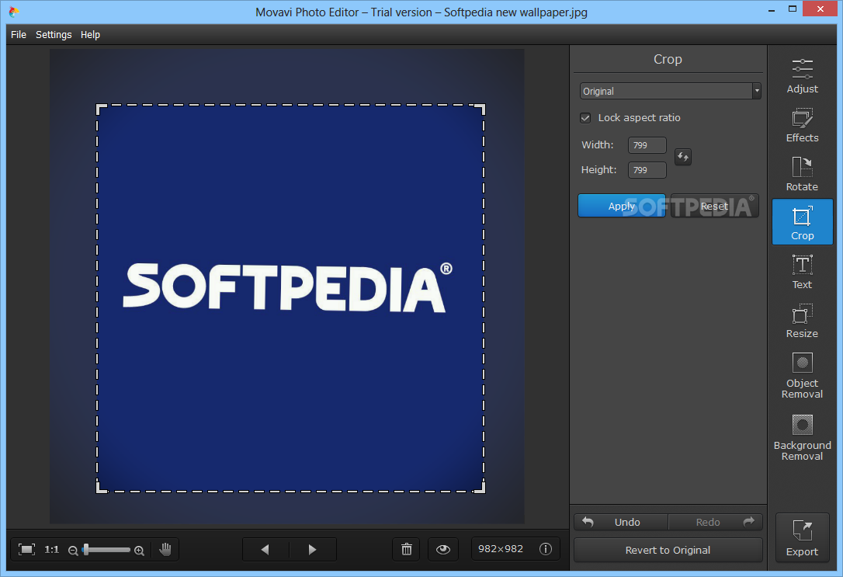Toggle the before/after eye preview
Viewport: 843px width, 577px height.
443,550
